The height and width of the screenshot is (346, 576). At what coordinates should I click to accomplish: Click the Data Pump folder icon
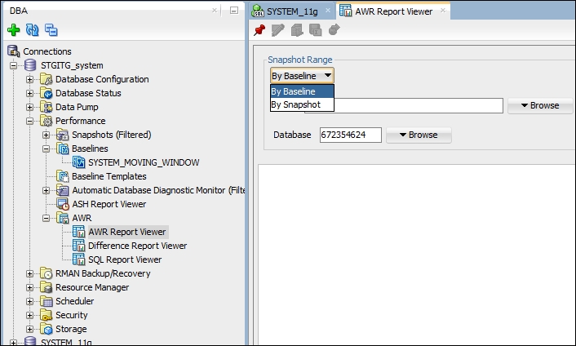47,107
